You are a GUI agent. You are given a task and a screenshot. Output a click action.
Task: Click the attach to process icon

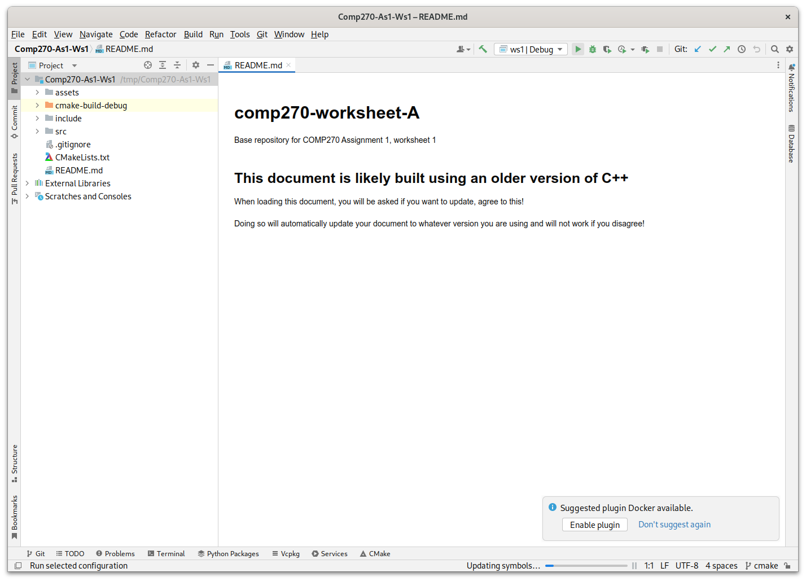(645, 49)
